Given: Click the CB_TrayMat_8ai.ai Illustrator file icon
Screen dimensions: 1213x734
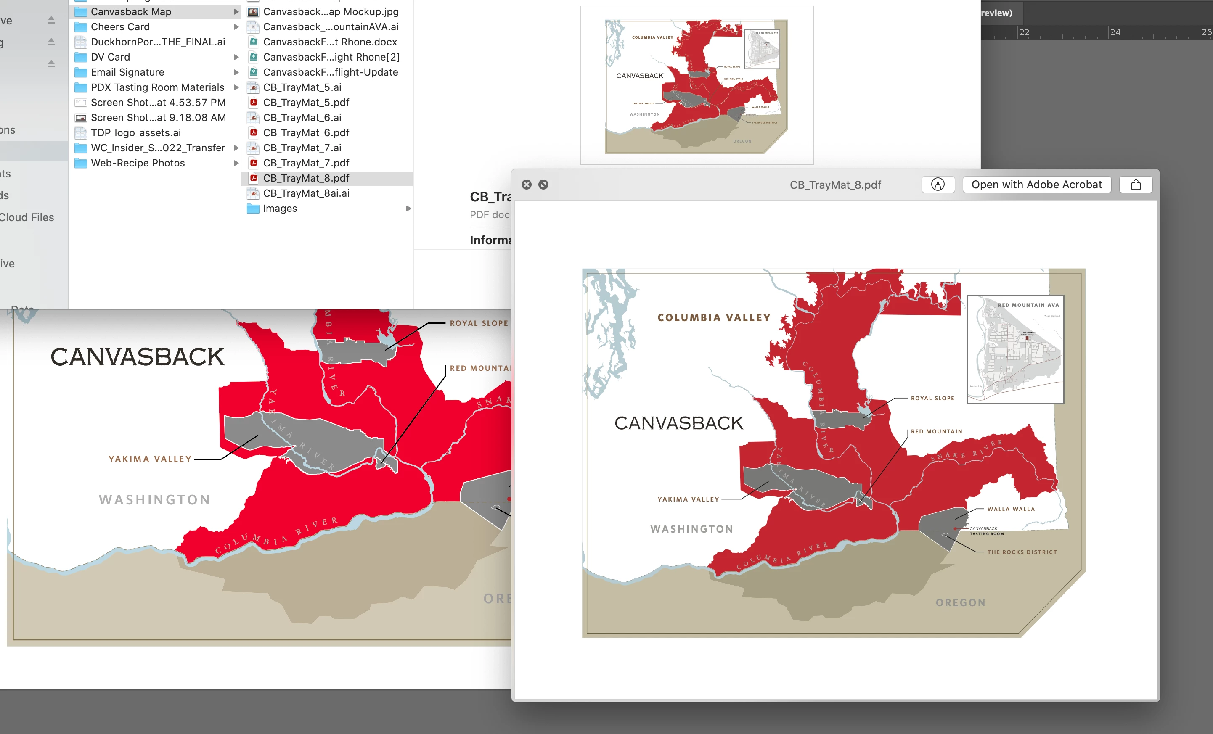Looking at the screenshot, I should (254, 193).
